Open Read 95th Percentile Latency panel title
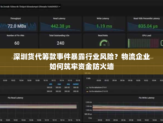 click(x=146, y=19)
